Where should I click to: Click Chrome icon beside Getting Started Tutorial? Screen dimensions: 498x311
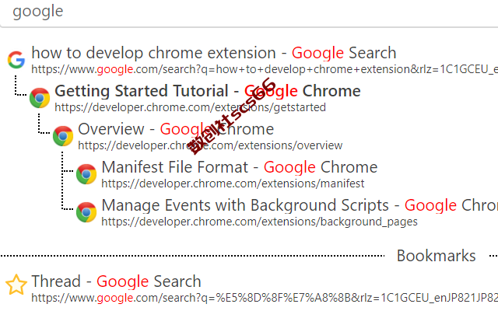point(40,98)
